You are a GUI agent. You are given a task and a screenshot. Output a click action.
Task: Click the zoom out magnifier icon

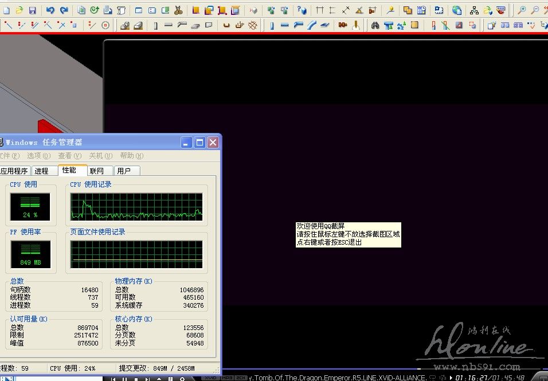[535, 10]
